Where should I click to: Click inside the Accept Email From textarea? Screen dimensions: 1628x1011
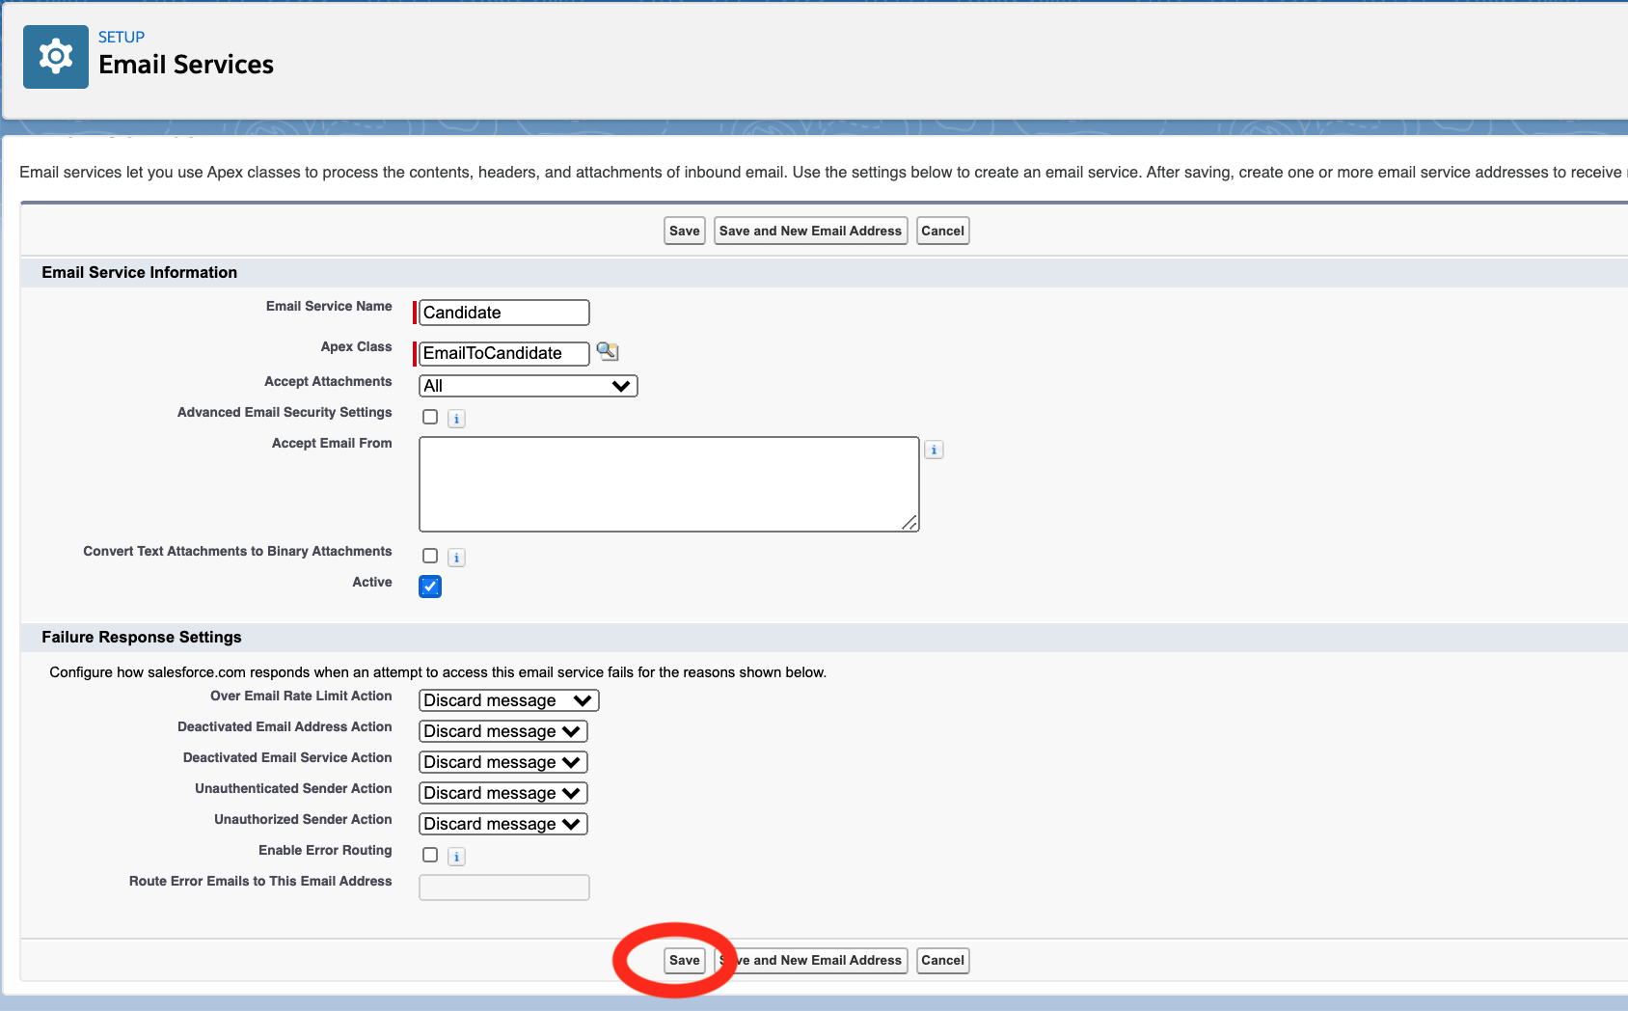[668, 484]
